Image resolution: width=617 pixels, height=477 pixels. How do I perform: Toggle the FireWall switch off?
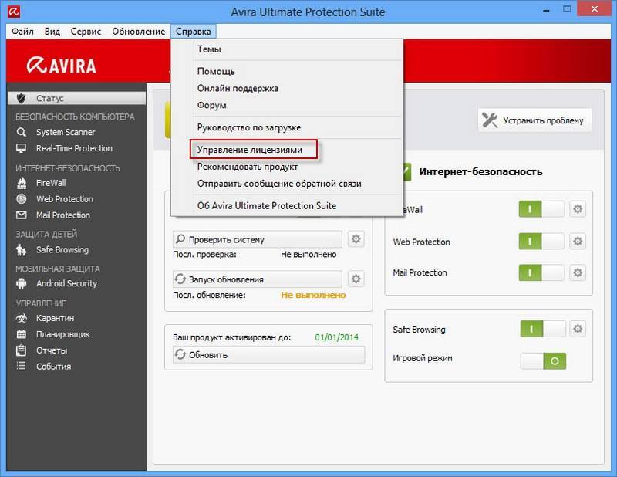coord(541,209)
